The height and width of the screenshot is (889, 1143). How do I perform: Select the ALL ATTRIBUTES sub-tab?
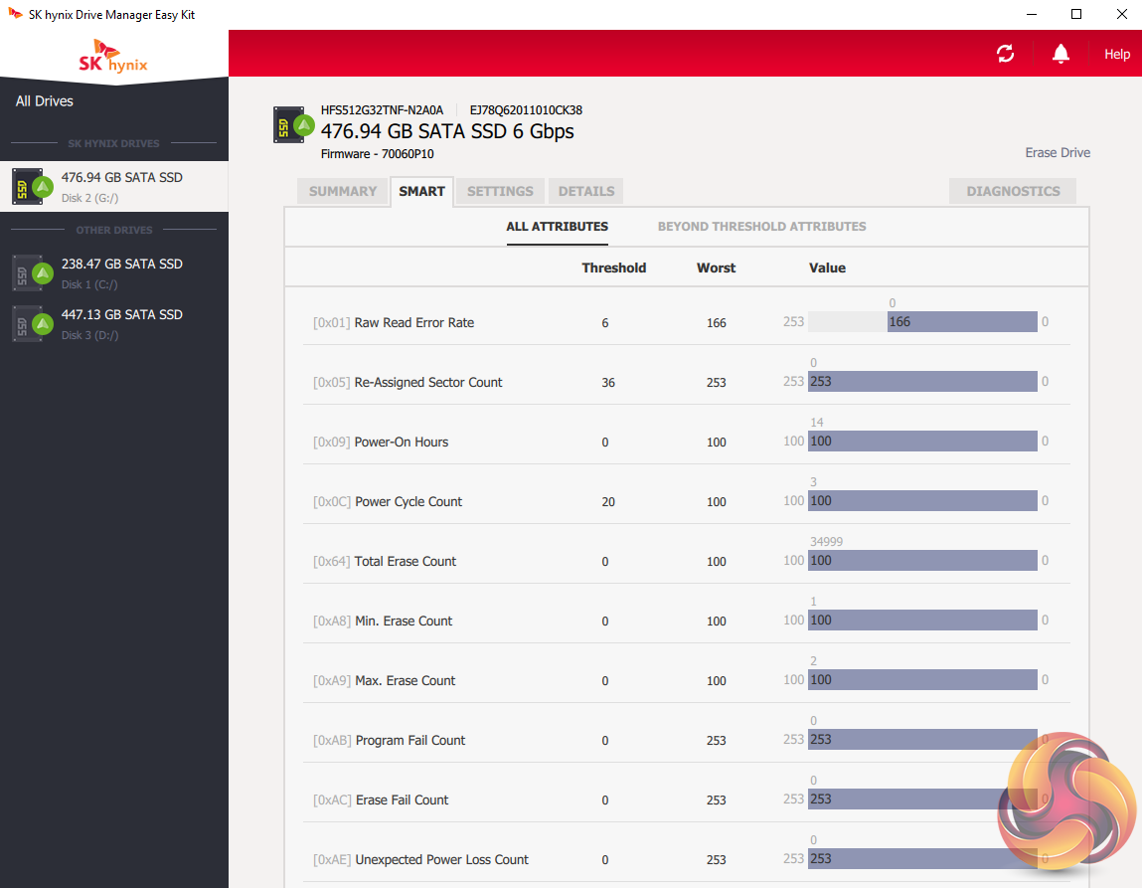pyautogui.click(x=557, y=227)
